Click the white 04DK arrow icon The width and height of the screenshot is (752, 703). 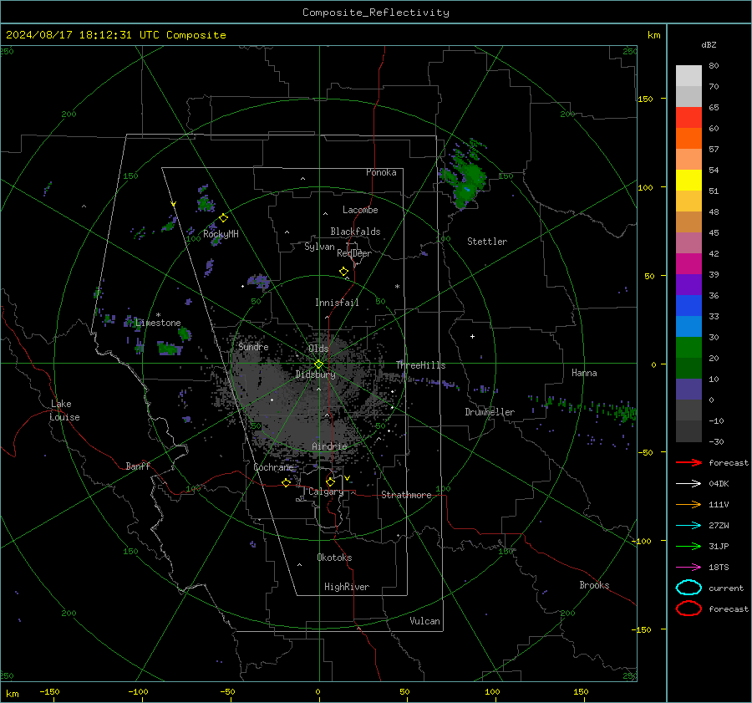click(x=688, y=484)
